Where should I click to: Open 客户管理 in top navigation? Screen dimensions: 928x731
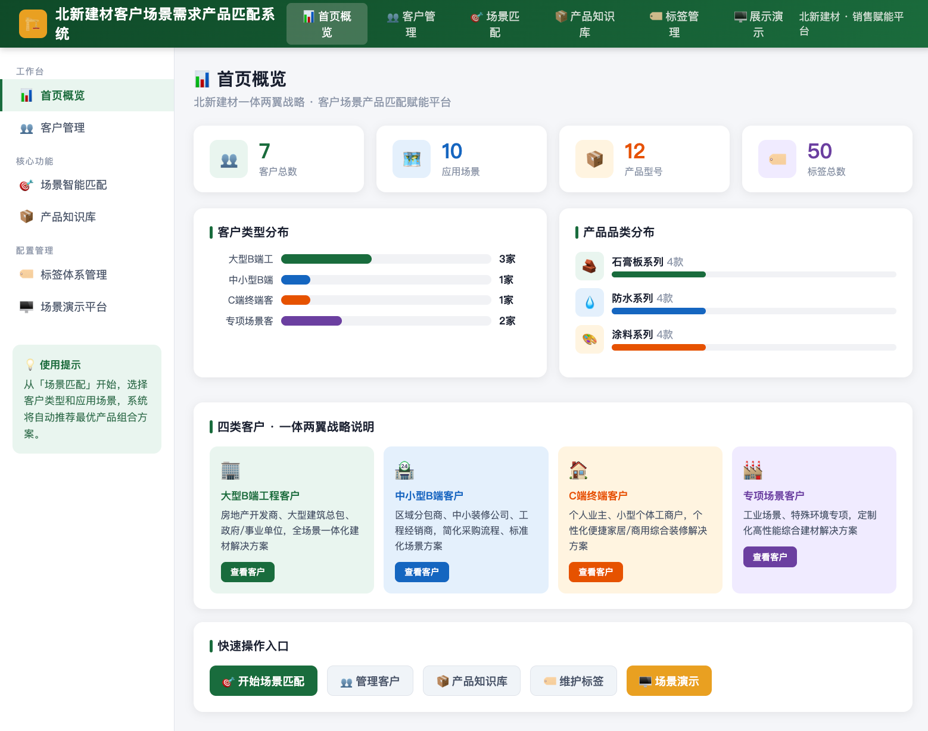pos(411,24)
